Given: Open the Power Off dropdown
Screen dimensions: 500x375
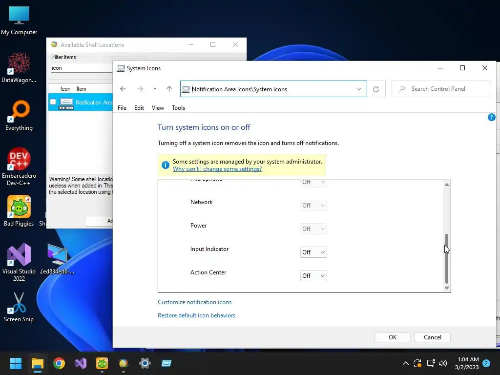Looking at the screenshot, I should pyautogui.click(x=313, y=229).
